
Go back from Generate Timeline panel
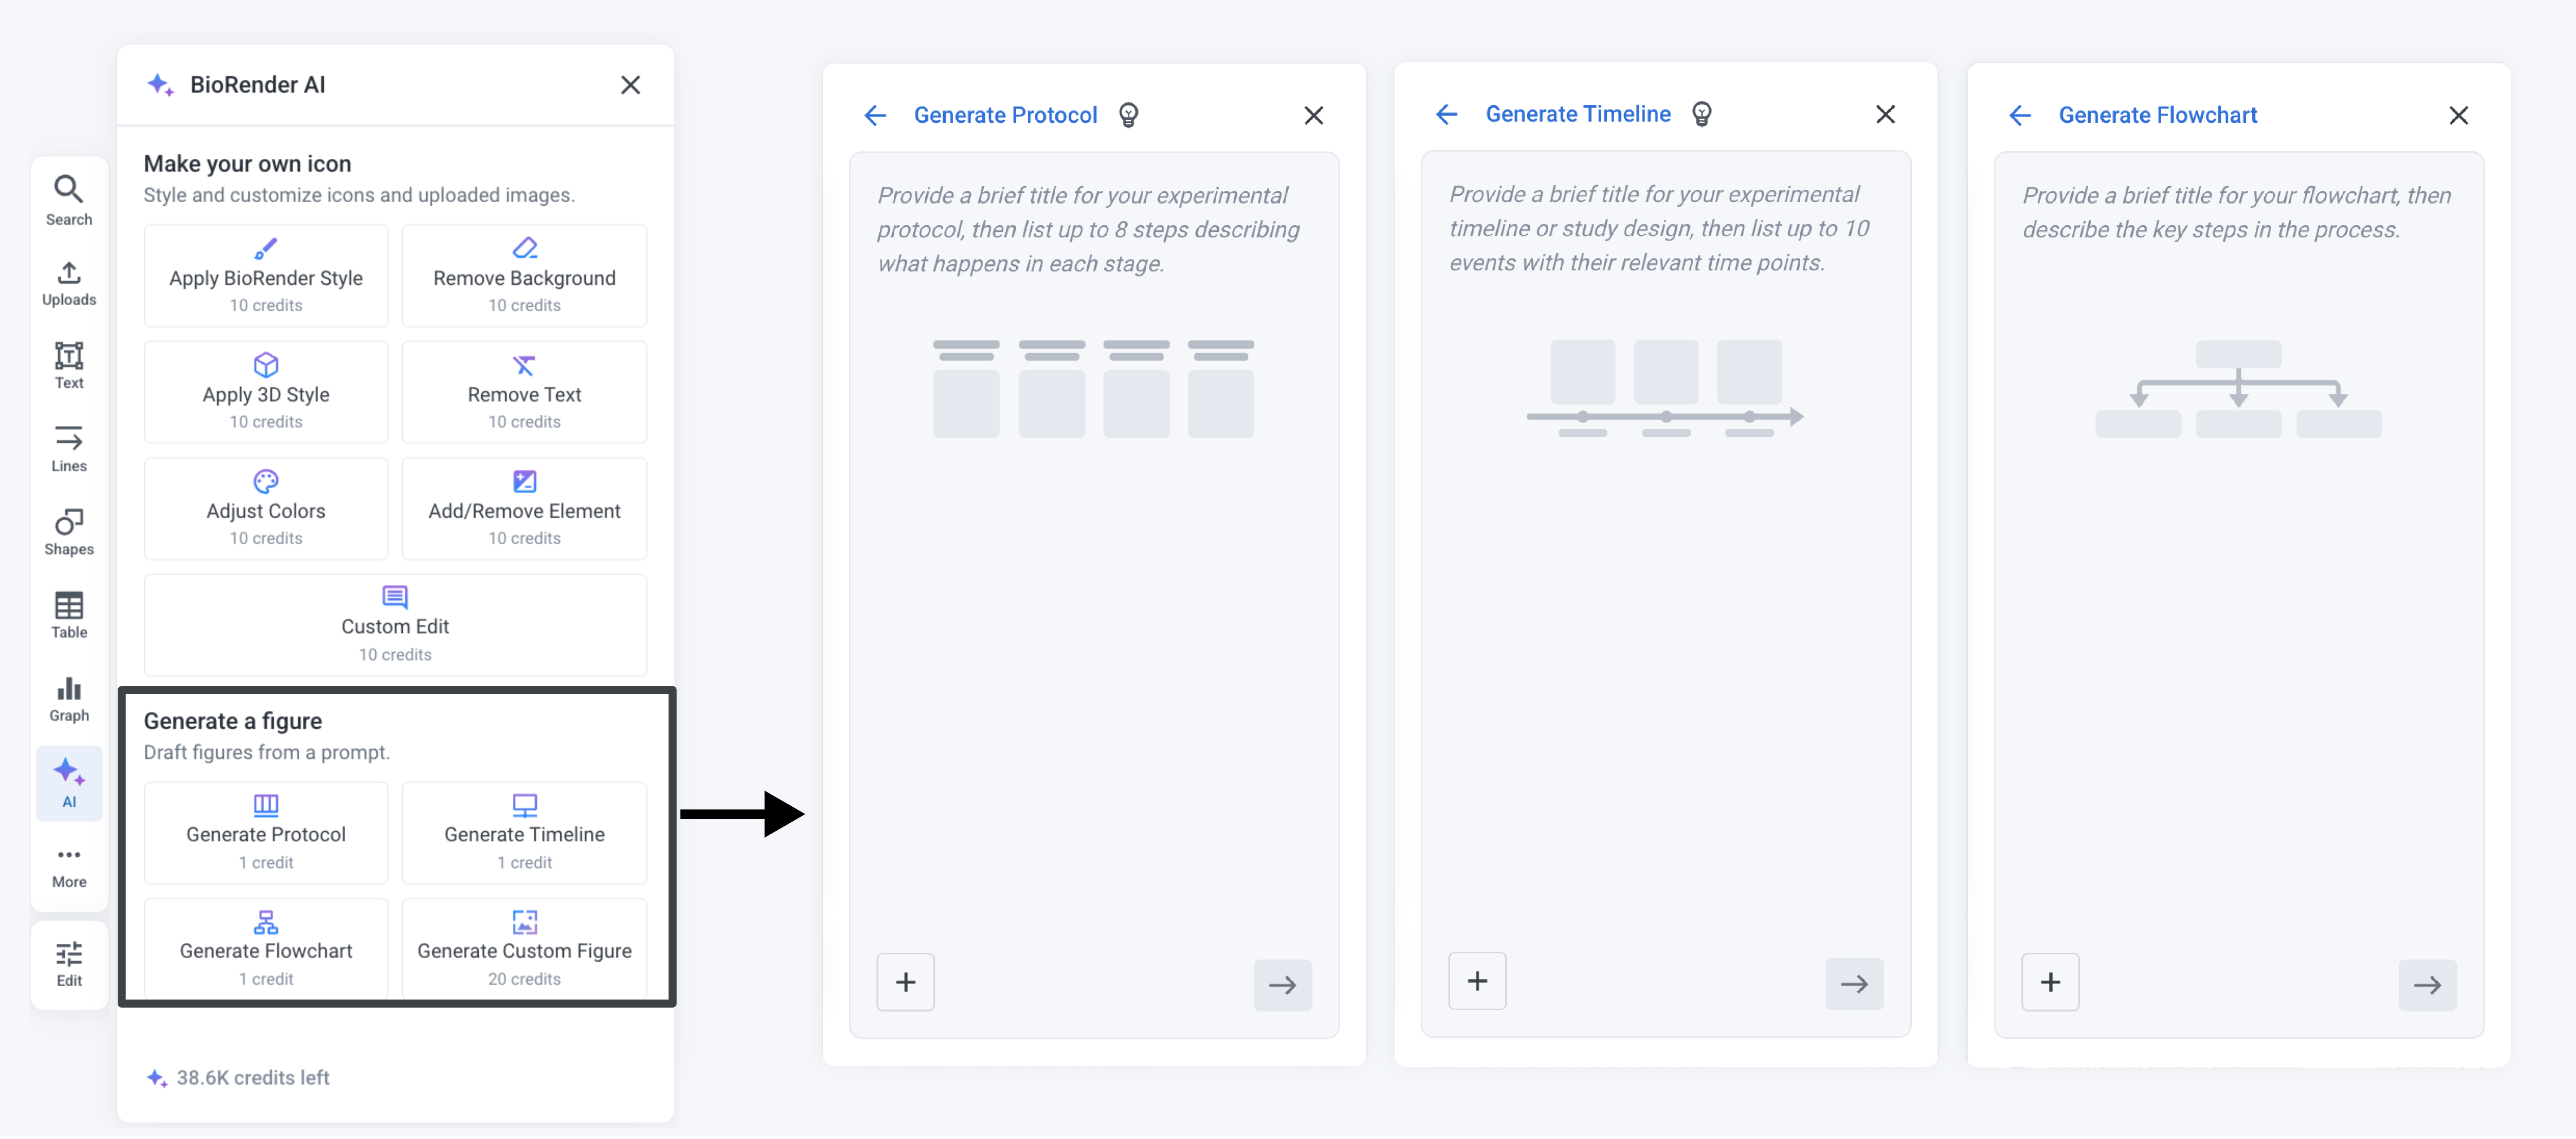point(1446,115)
